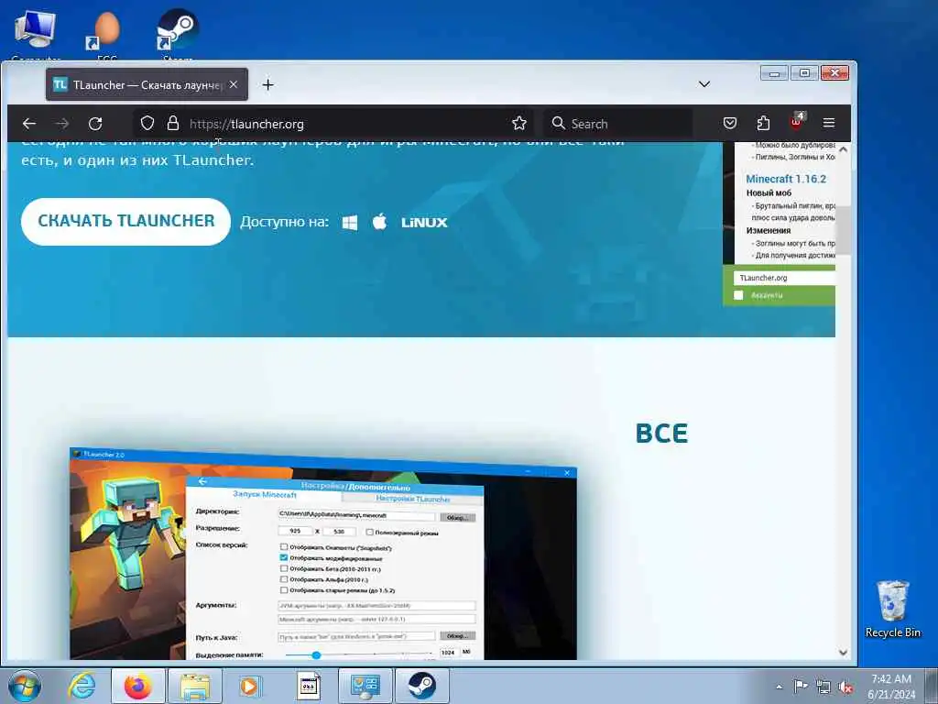This screenshot has width=938, height=704.
Task: Go back with the browser back arrow
Action: point(28,124)
